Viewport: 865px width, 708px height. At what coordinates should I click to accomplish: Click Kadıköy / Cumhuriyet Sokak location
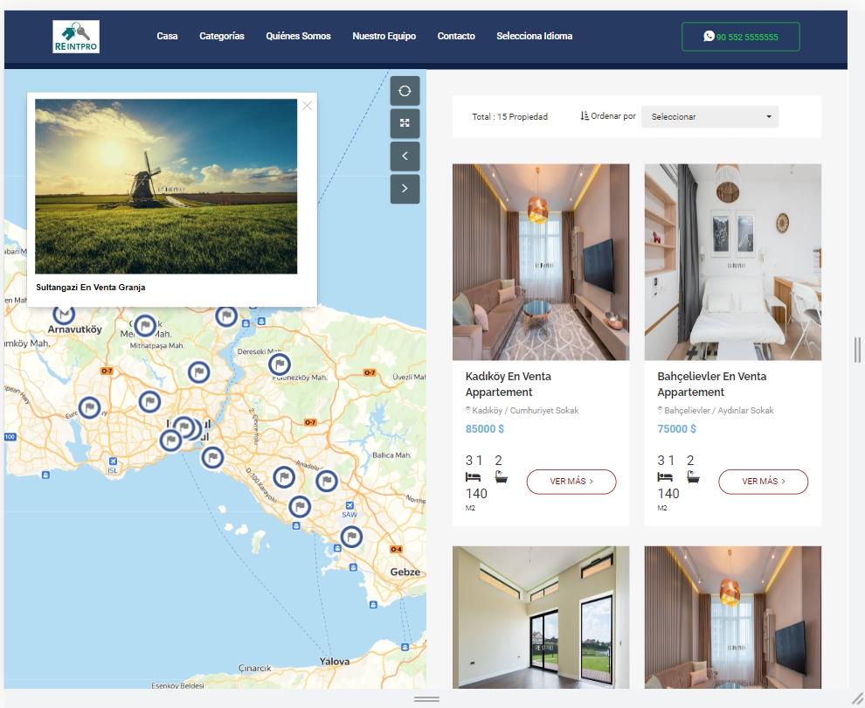coord(525,411)
